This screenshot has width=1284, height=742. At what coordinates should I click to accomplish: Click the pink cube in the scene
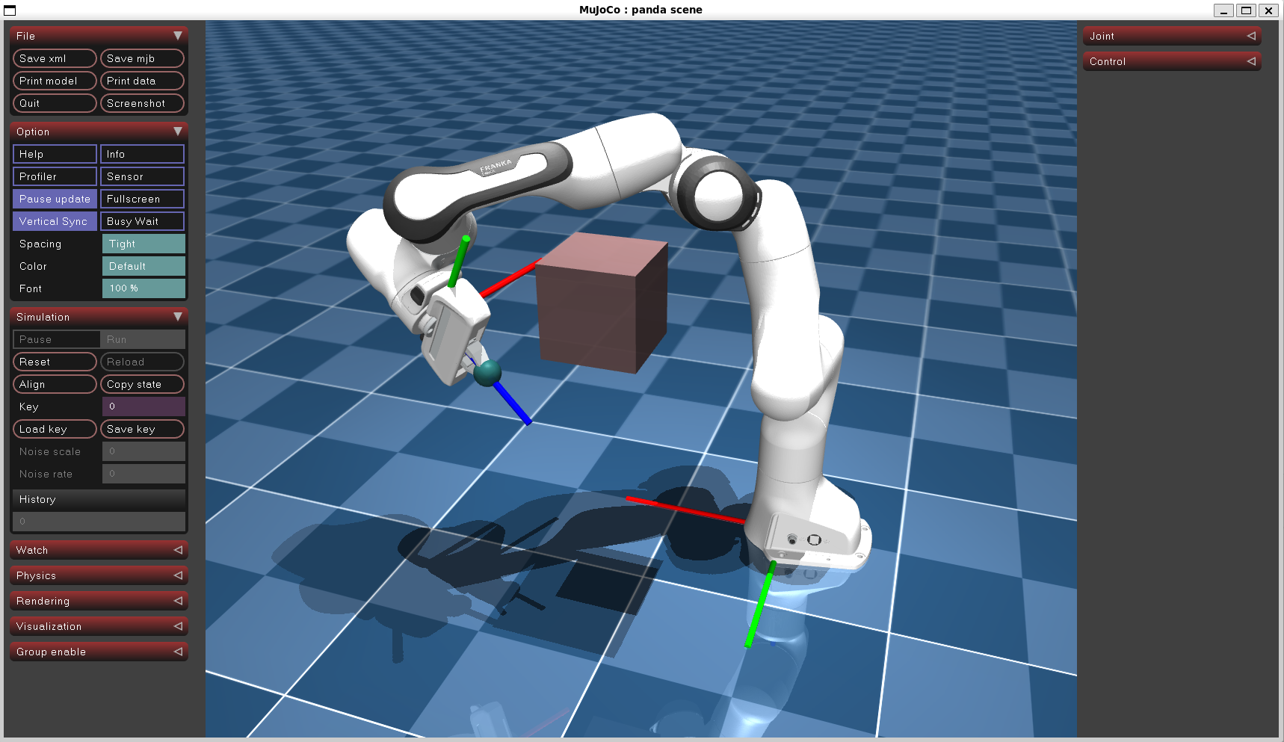pos(602,303)
